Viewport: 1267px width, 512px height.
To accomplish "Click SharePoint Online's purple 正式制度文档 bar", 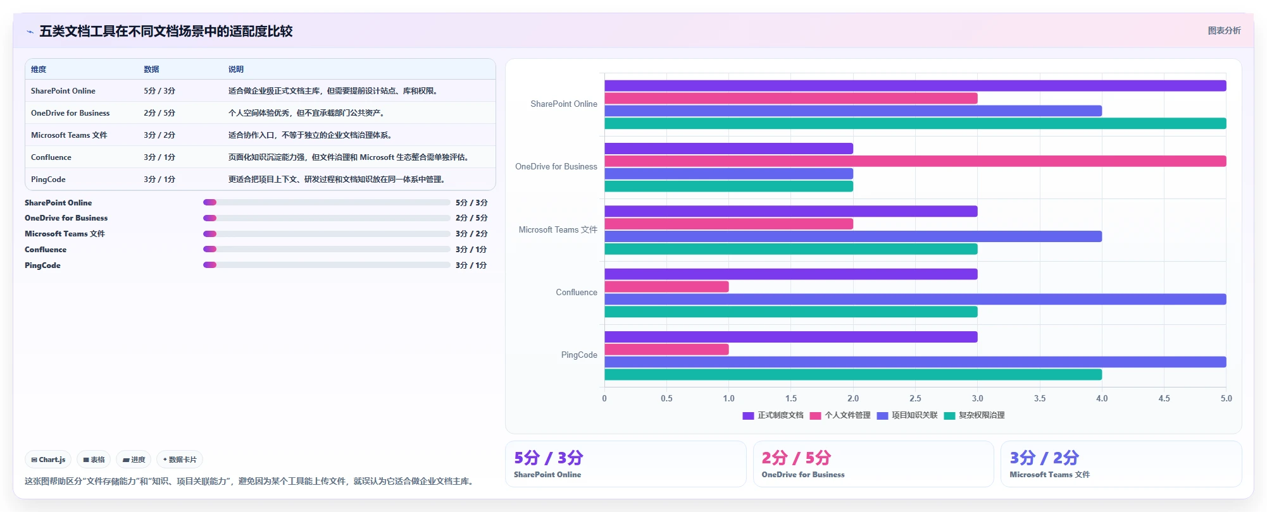I will point(915,86).
